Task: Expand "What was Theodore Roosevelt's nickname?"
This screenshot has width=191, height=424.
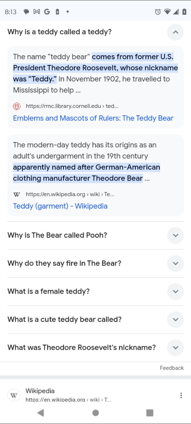Action: point(175,348)
